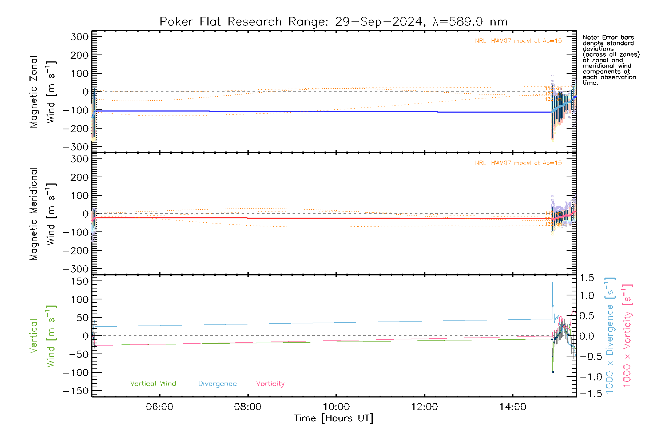Click NRL-HWM07 model label in zonal panel
655x436 pixels.
coord(518,41)
